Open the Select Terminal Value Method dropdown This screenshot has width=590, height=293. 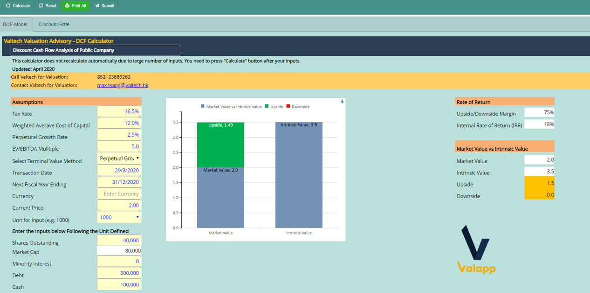pos(118,159)
